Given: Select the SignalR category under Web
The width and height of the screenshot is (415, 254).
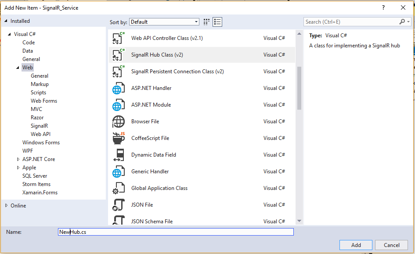Looking at the screenshot, I should point(39,126).
